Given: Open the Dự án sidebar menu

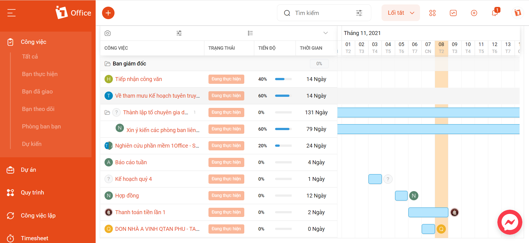Looking at the screenshot, I should tap(29, 170).
